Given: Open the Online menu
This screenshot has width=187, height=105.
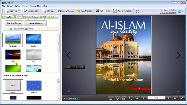Looking at the screenshot, I should [x=25, y=6].
